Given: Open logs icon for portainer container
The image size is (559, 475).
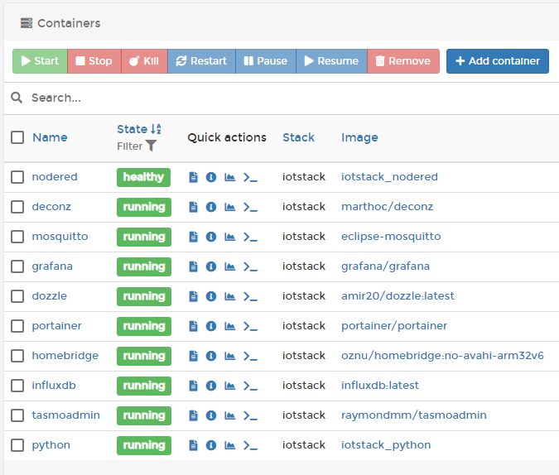Looking at the screenshot, I should point(193,326).
